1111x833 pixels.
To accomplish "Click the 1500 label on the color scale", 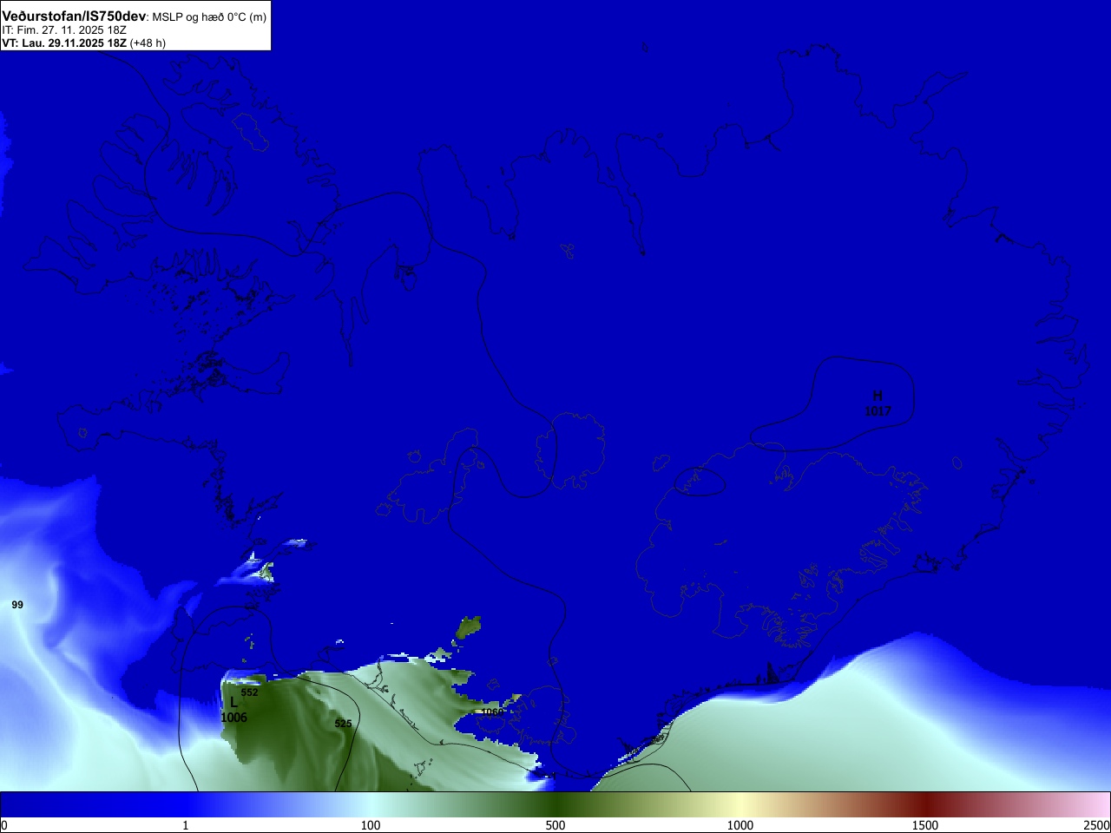I will pos(925,825).
